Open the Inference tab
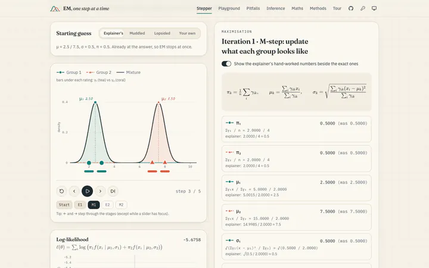Viewport: 429px width, 268px height. coord(275,8)
